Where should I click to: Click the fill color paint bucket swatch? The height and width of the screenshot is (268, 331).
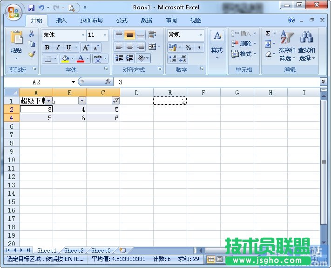coord(65,59)
